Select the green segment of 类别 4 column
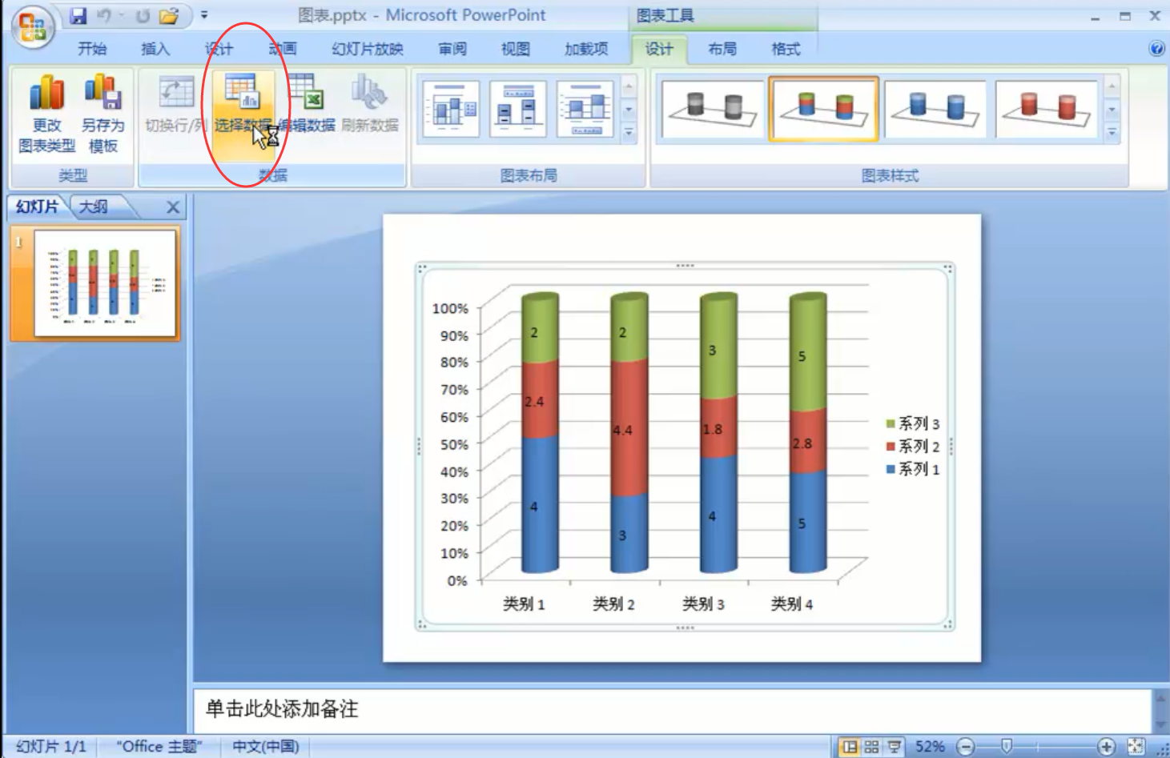 point(807,355)
